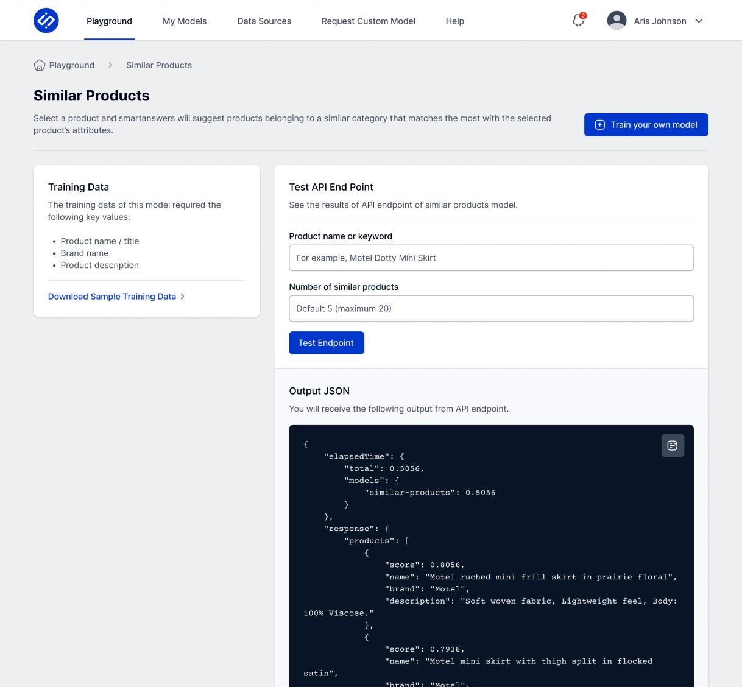Click the Number of similar products field
This screenshot has height=687, width=742.
tap(491, 308)
